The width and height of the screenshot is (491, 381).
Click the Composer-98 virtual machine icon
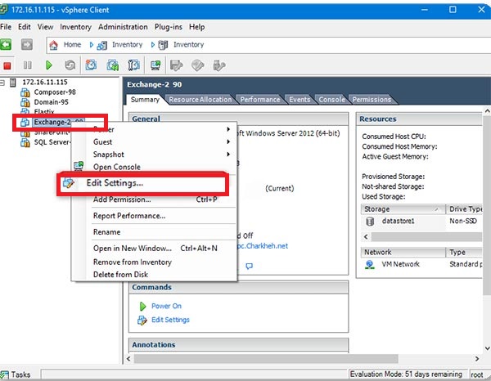(x=25, y=92)
